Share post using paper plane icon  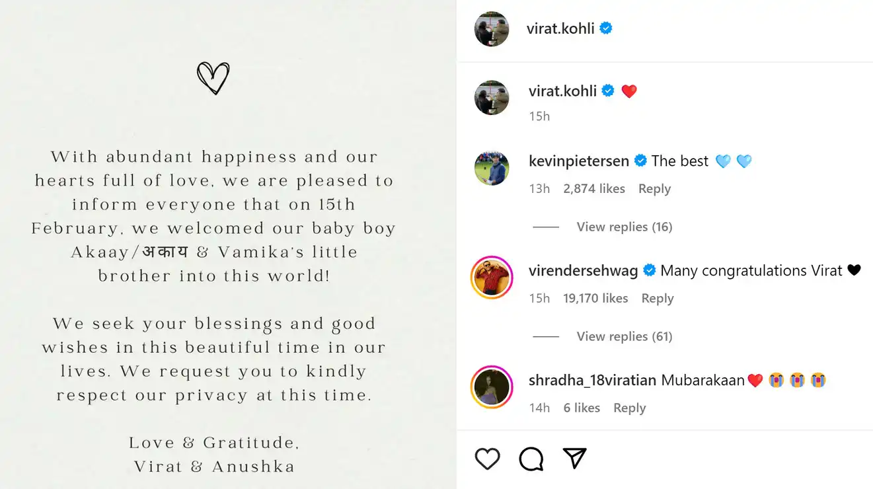574,458
